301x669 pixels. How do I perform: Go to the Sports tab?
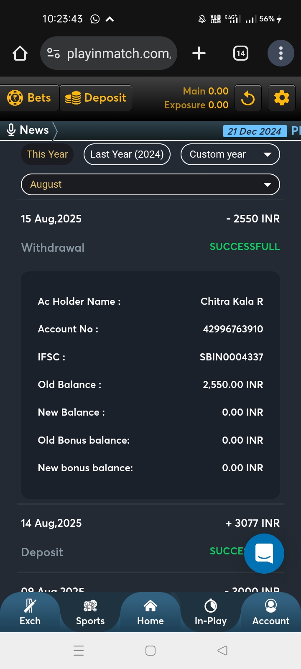90,613
